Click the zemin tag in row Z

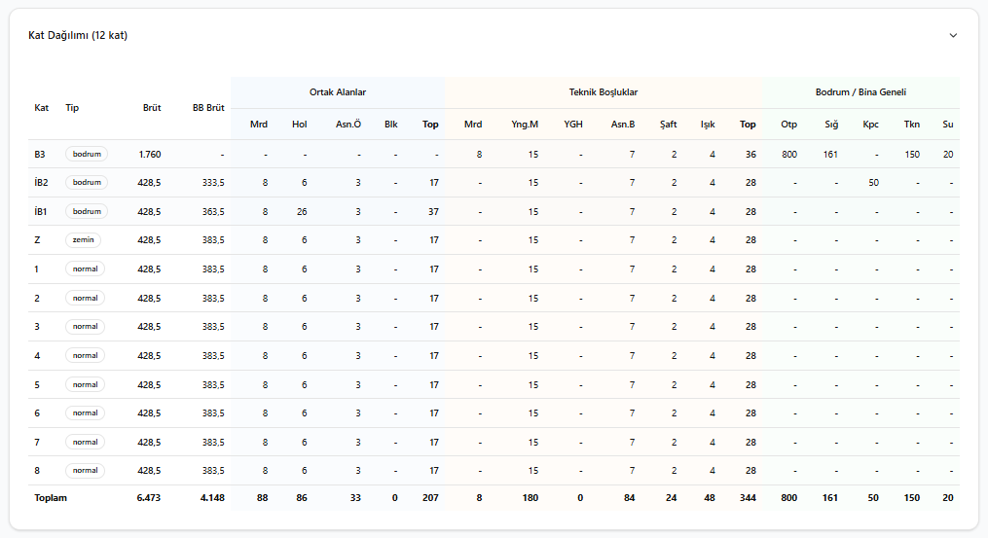point(83,240)
